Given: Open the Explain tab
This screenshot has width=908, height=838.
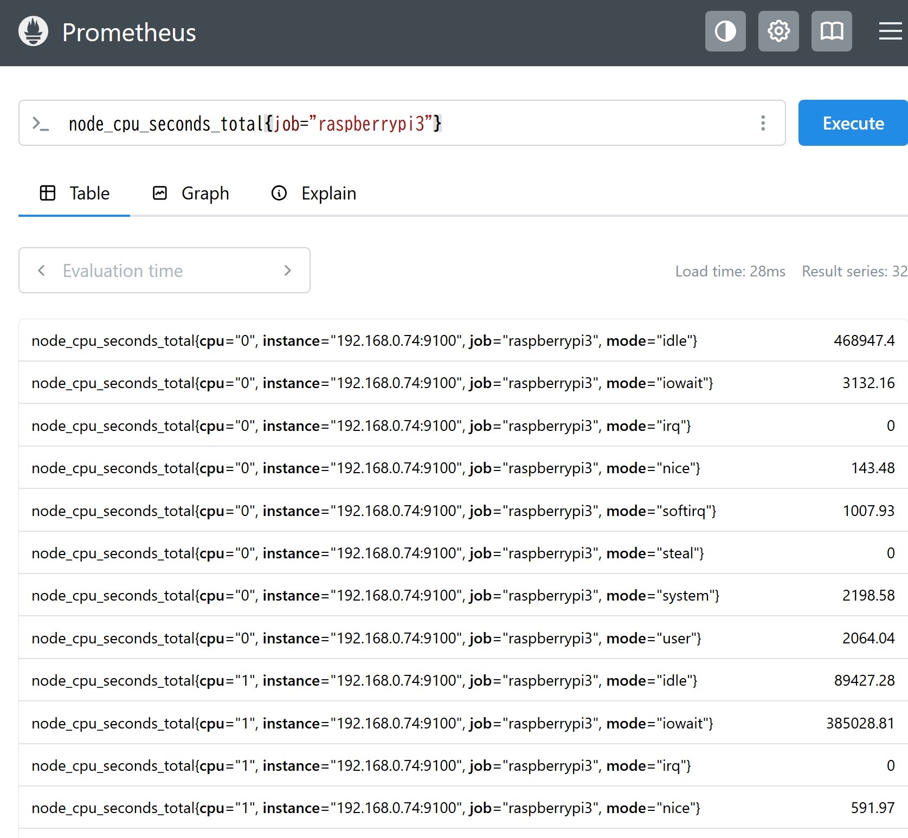Looking at the screenshot, I should point(314,194).
